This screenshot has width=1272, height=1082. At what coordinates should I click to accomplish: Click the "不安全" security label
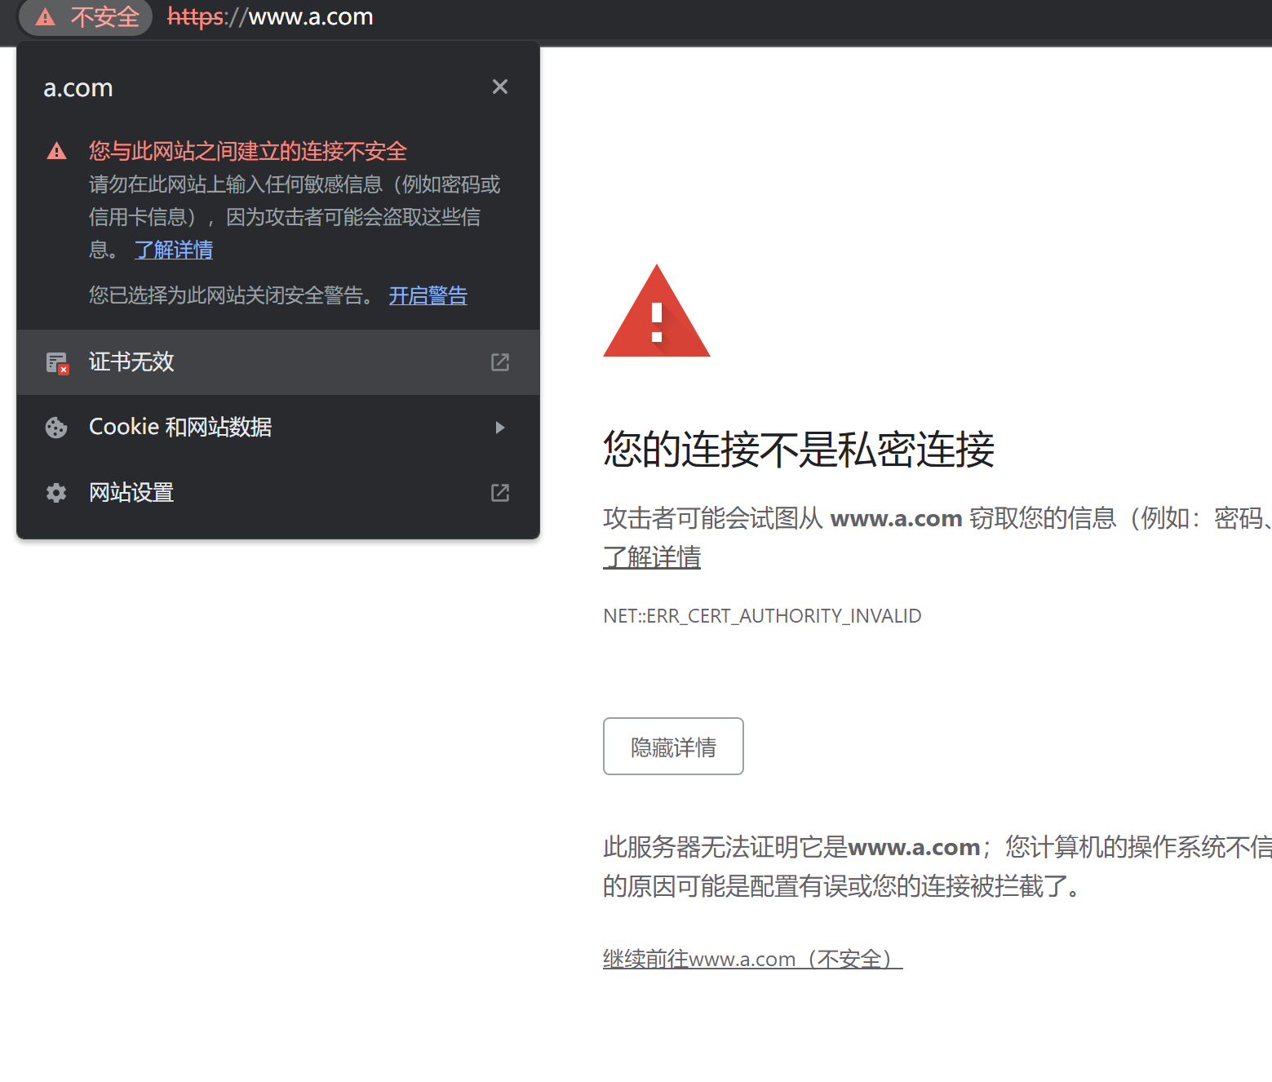click(x=104, y=17)
